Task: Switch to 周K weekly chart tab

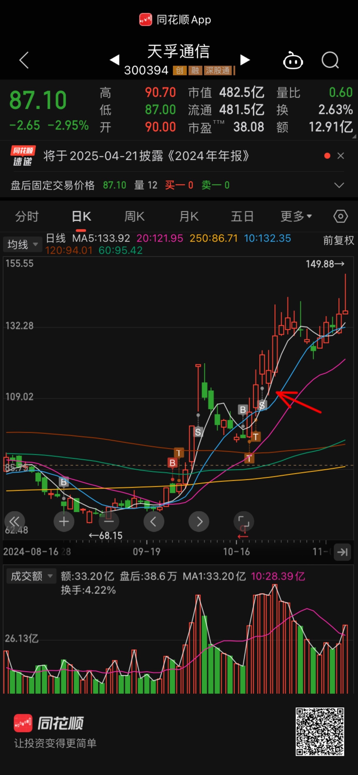Action: point(134,216)
